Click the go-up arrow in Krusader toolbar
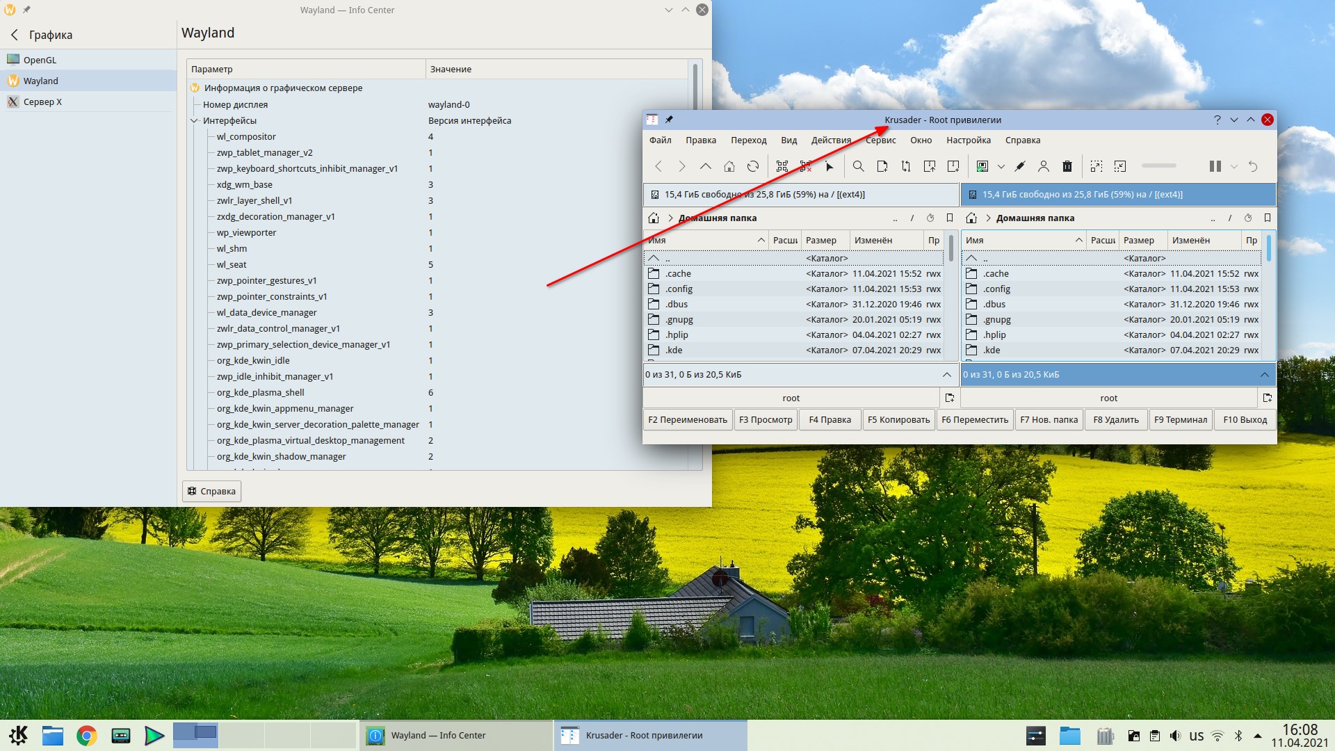1335x751 pixels. pyautogui.click(x=705, y=166)
